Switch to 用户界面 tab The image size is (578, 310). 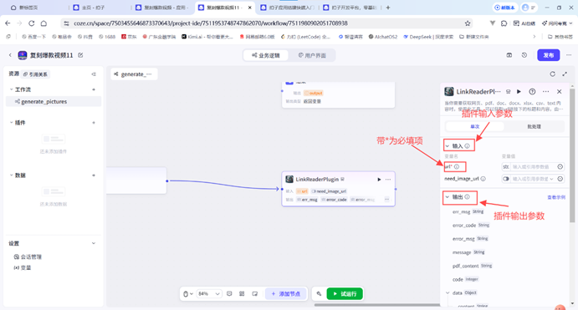pyautogui.click(x=312, y=55)
